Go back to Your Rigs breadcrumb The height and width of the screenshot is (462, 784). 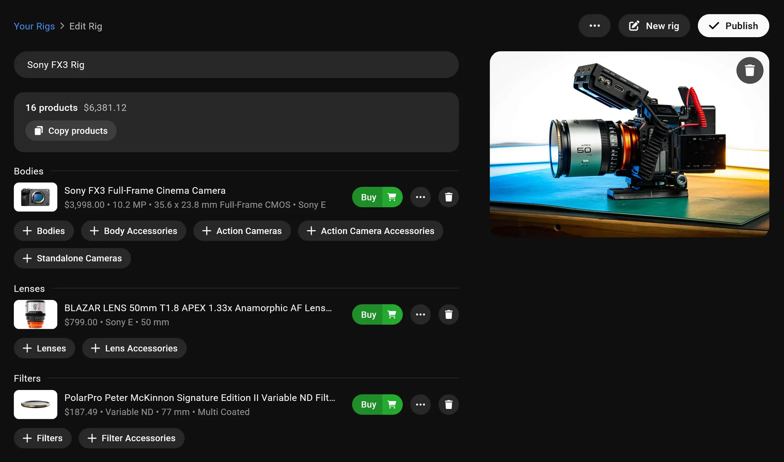[x=34, y=26]
